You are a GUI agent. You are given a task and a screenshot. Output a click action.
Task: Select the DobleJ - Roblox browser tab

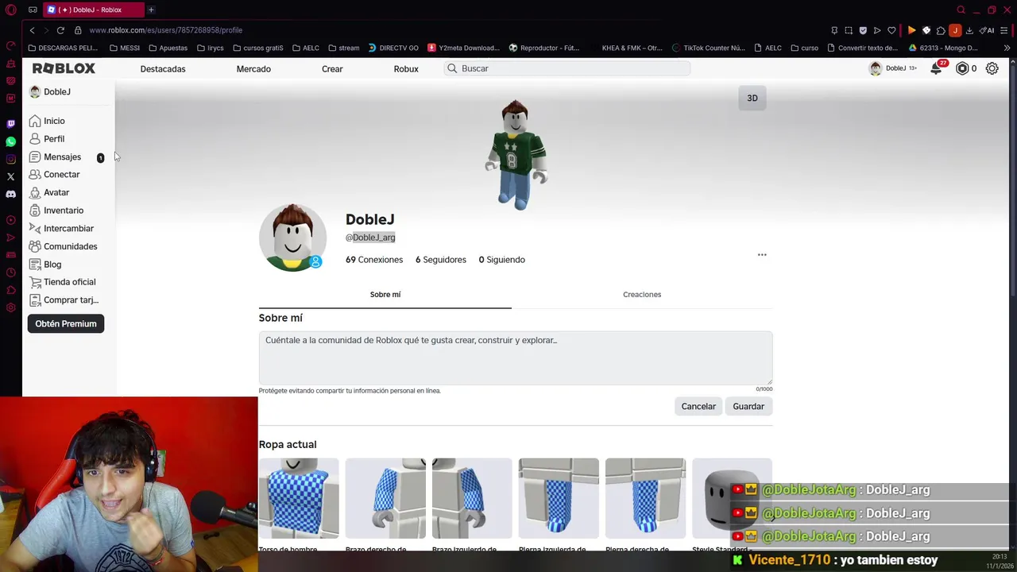[94, 10]
